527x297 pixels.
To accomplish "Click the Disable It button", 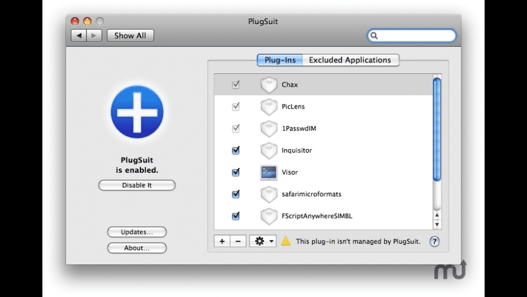I will [137, 185].
